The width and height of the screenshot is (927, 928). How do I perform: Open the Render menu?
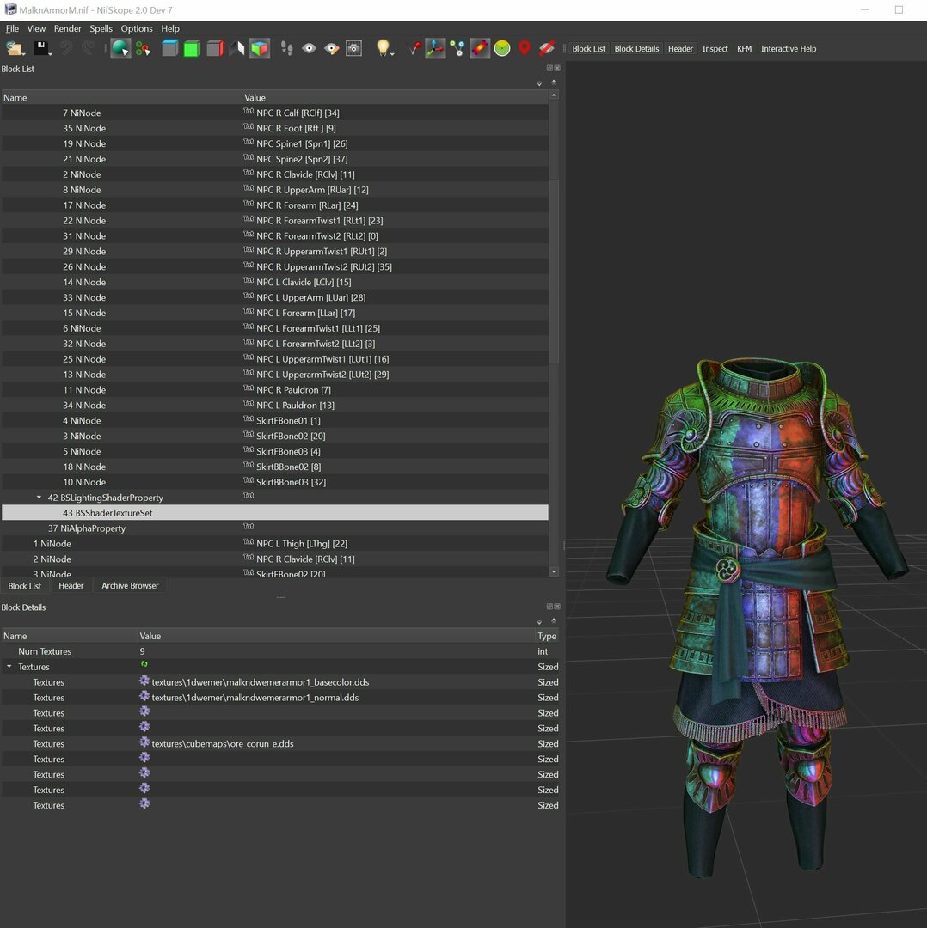pos(68,28)
